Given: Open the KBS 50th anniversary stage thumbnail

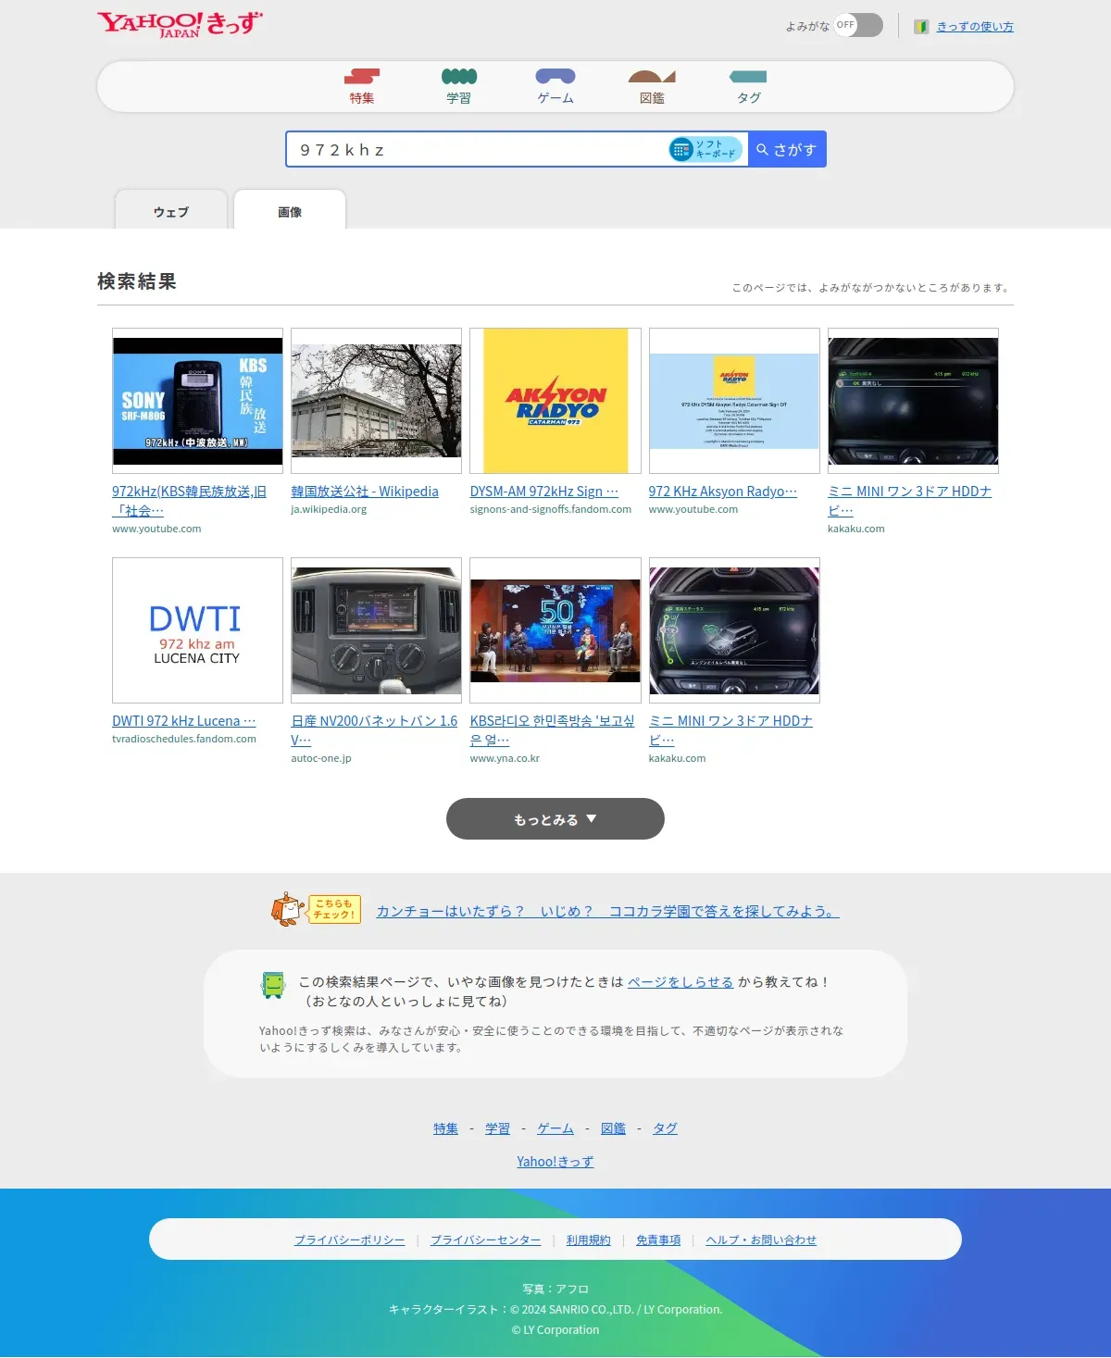Looking at the screenshot, I should 555,630.
